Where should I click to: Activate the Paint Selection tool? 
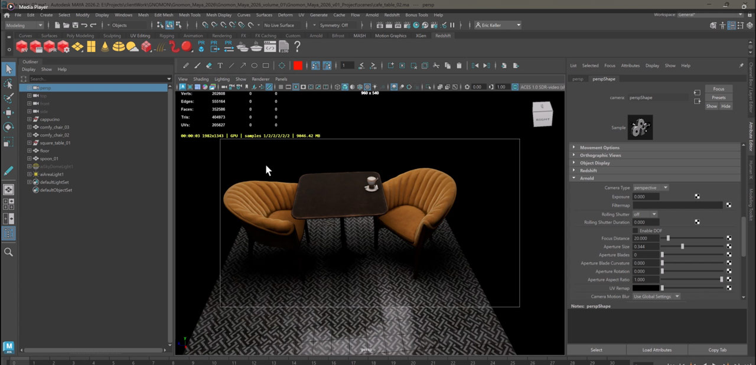pyautogui.click(x=8, y=98)
